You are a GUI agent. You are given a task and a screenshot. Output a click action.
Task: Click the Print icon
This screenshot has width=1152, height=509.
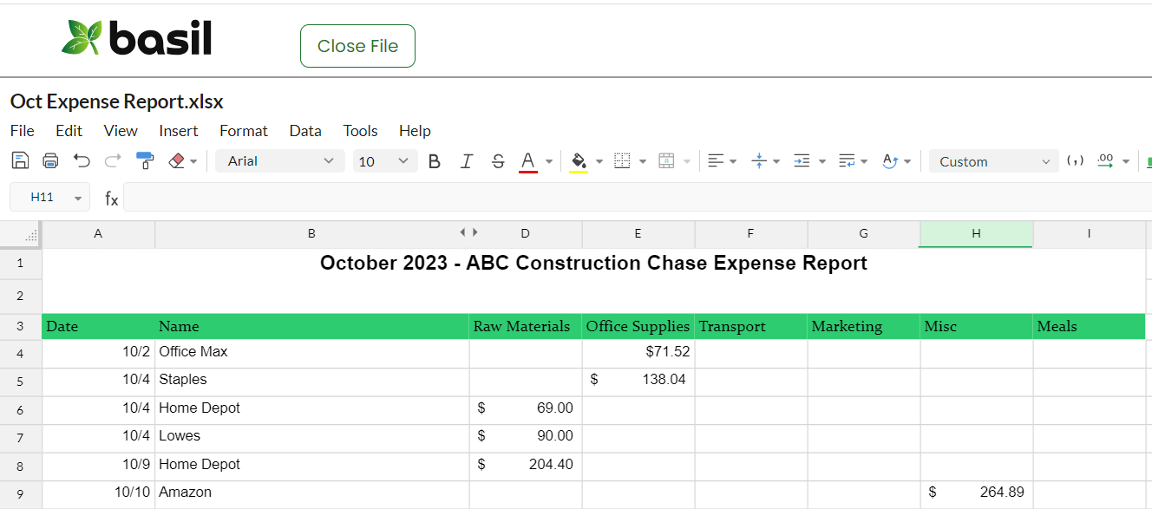tap(50, 161)
